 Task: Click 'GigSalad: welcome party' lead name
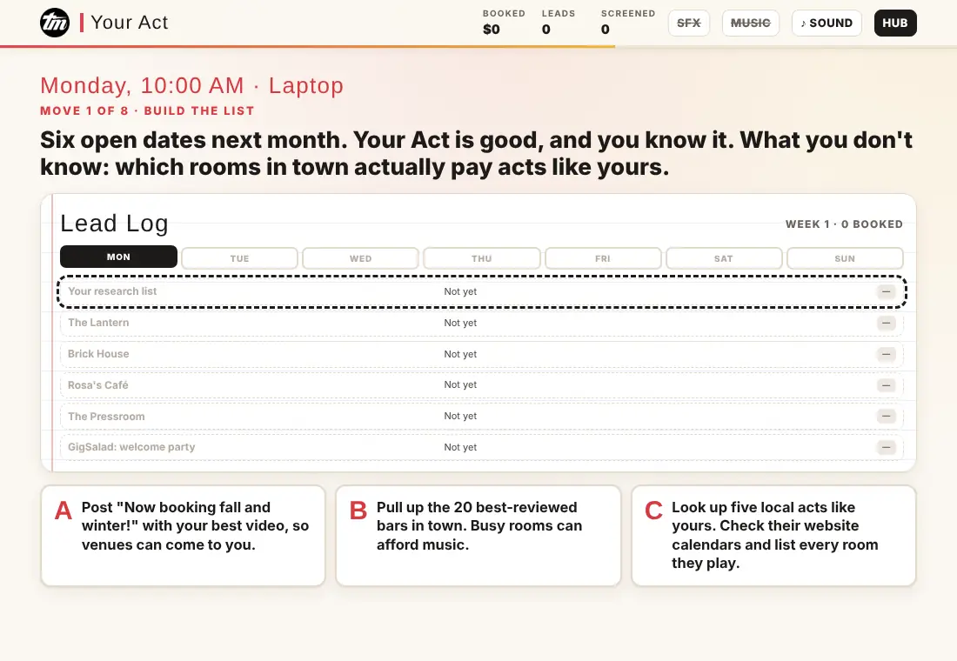tap(131, 447)
